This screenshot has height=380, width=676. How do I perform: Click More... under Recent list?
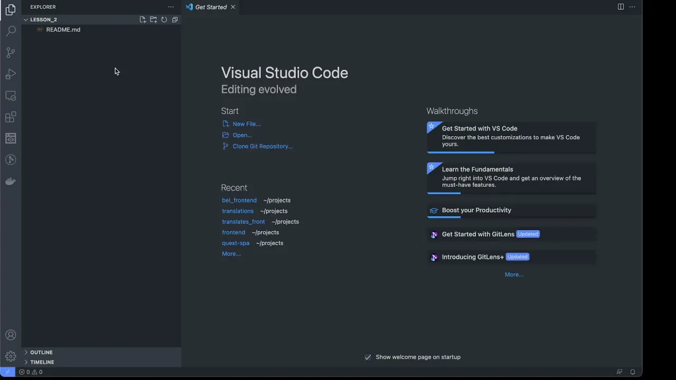tap(231, 254)
